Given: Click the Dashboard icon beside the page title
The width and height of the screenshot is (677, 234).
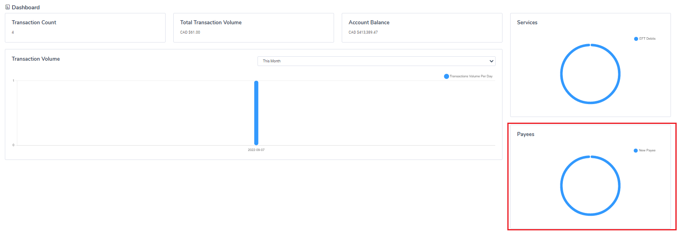Looking at the screenshot, I should tap(8, 7).
